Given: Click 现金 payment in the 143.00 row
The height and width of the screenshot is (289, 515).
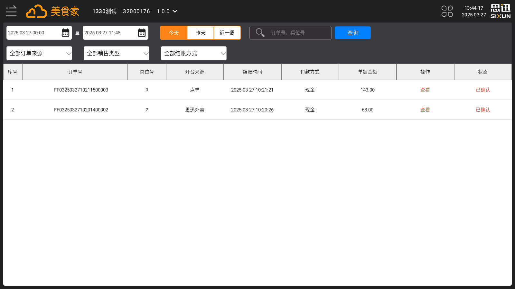Looking at the screenshot, I should click(310, 90).
